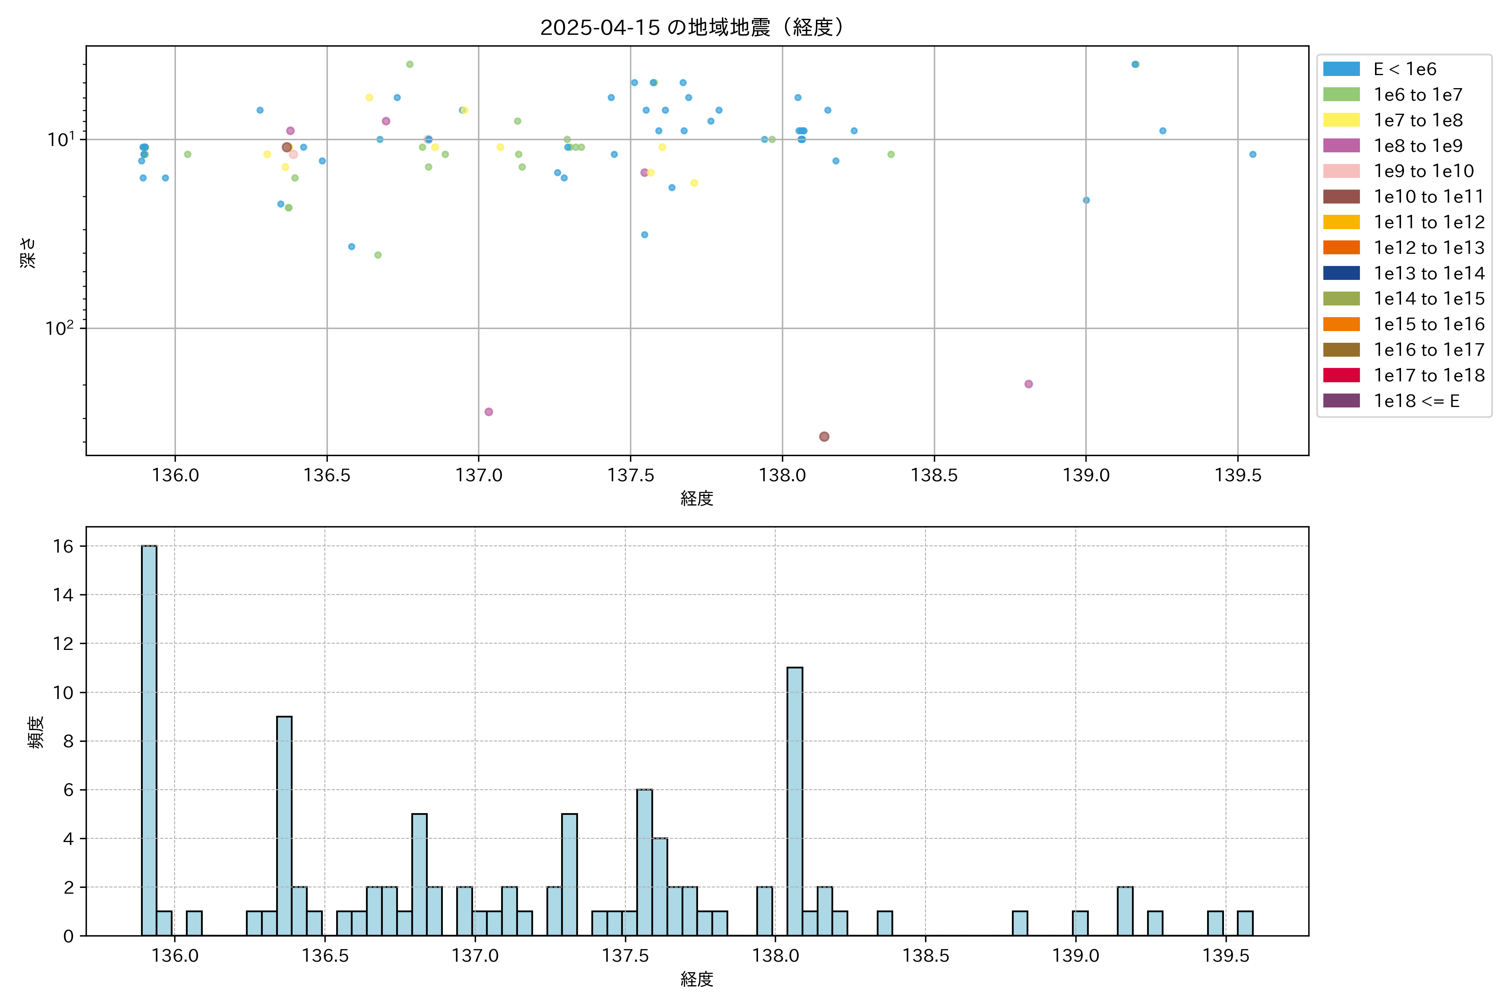The width and height of the screenshot is (1511, 1007).
Task: Click the red '1e17 to 1e18' legend swatch
Action: pos(1341,375)
